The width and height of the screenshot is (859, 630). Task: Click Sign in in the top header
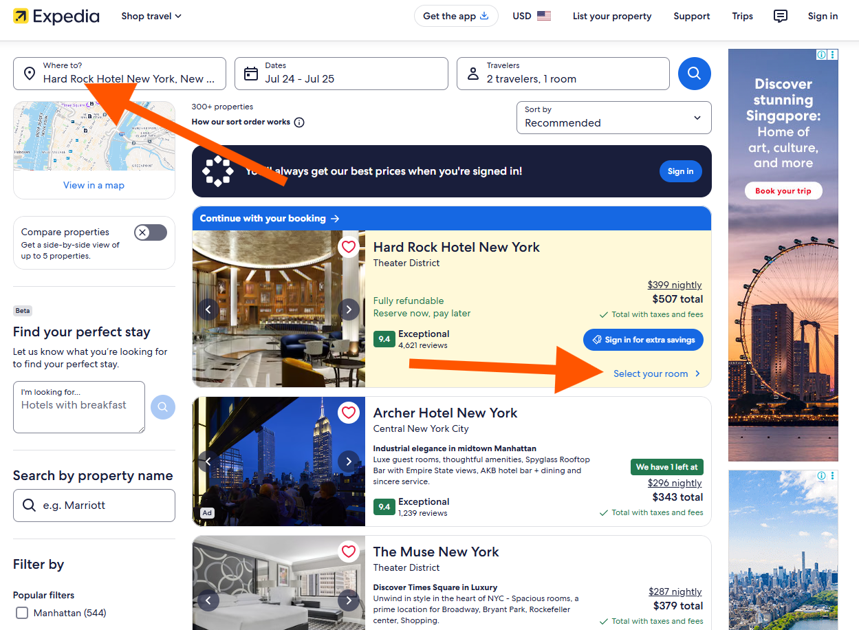point(823,16)
